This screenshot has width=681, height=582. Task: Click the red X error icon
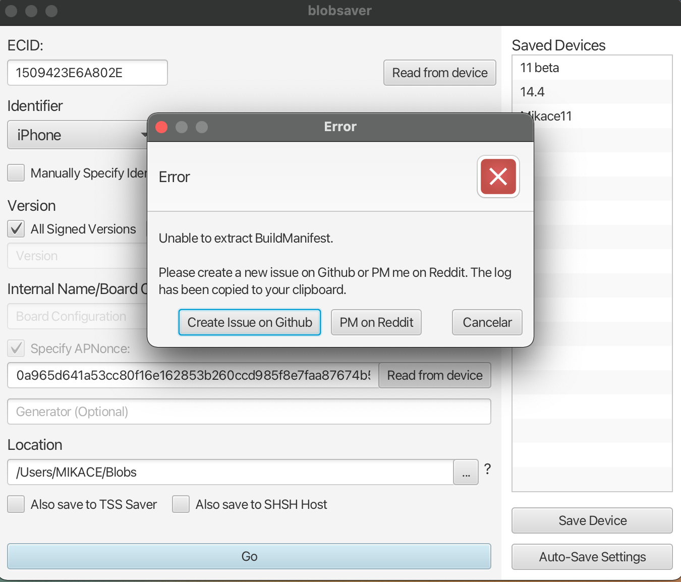point(498,177)
